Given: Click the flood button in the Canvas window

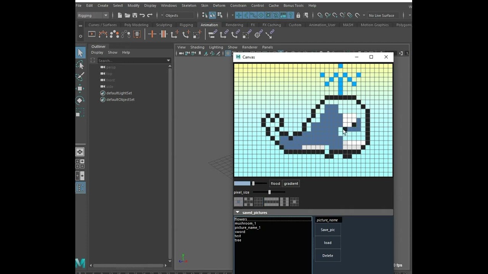Looking at the screenshot, I should click(275, 183).
